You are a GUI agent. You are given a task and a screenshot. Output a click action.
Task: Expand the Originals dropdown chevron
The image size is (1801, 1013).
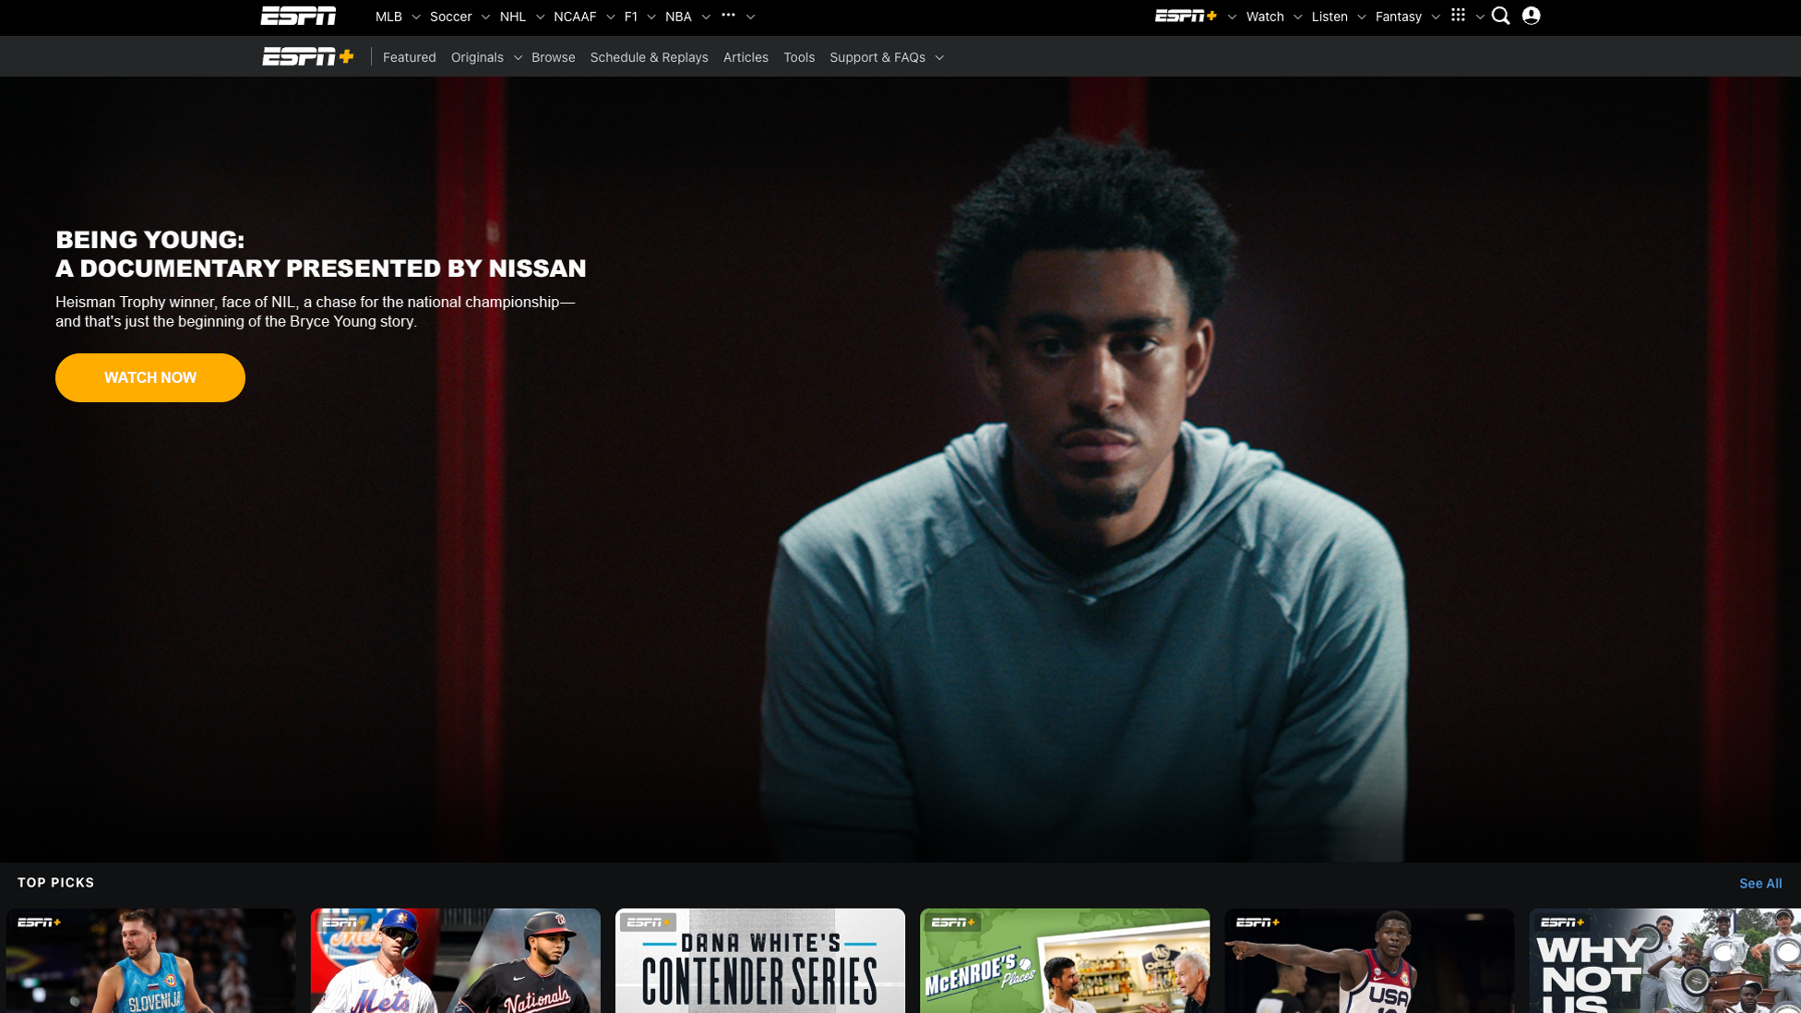(518, 58)
